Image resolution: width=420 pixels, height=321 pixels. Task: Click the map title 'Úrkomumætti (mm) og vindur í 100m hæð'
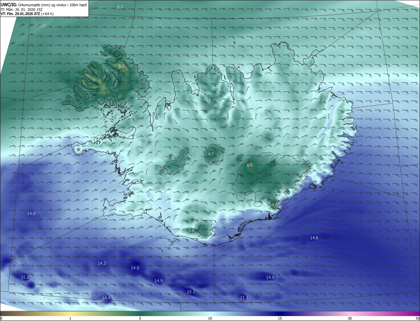pos(52,5)
